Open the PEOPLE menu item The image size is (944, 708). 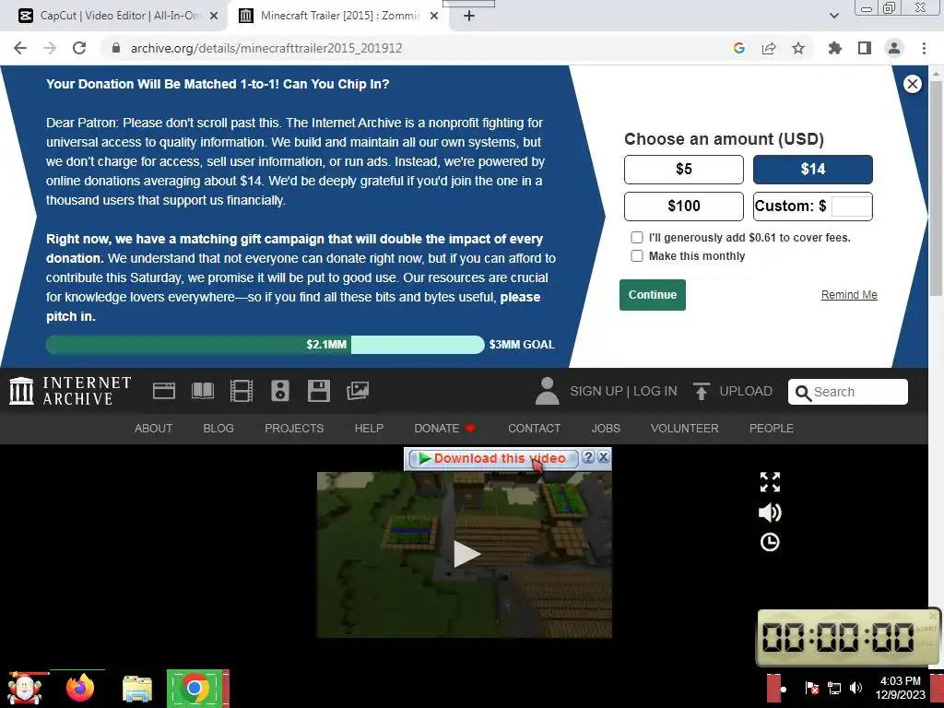point(772,428)
